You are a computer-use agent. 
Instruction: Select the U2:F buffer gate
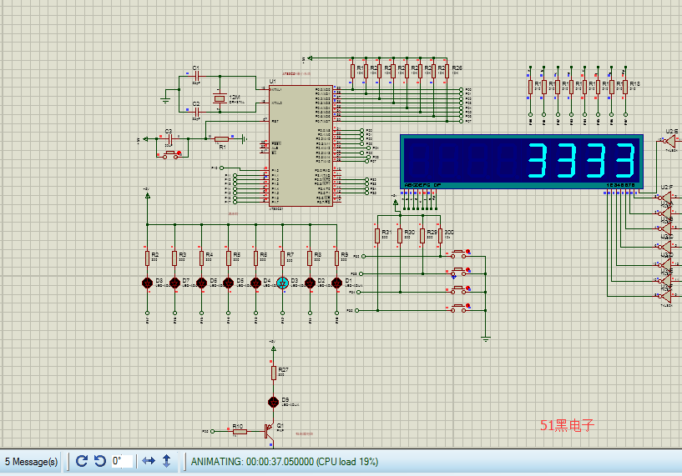click(666, 198)
